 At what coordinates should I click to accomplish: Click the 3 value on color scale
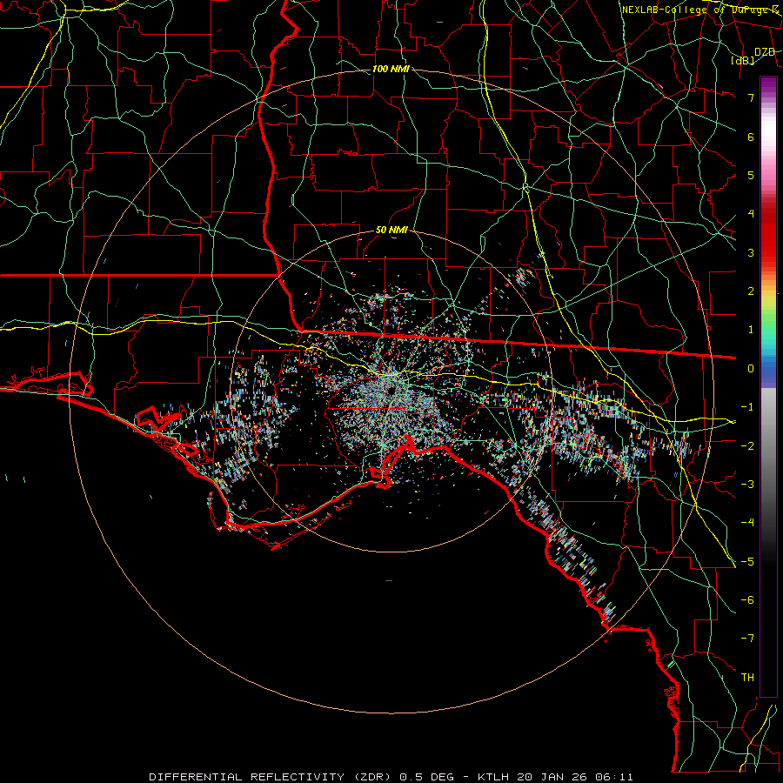pyautogui.click(x=751, y=252)
